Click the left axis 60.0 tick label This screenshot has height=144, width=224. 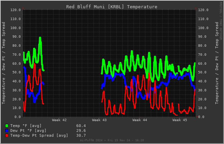[17, 63]
